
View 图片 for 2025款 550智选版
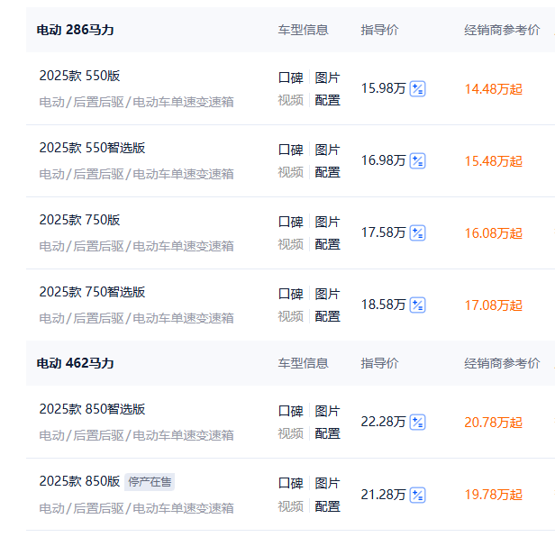[327, 150]
